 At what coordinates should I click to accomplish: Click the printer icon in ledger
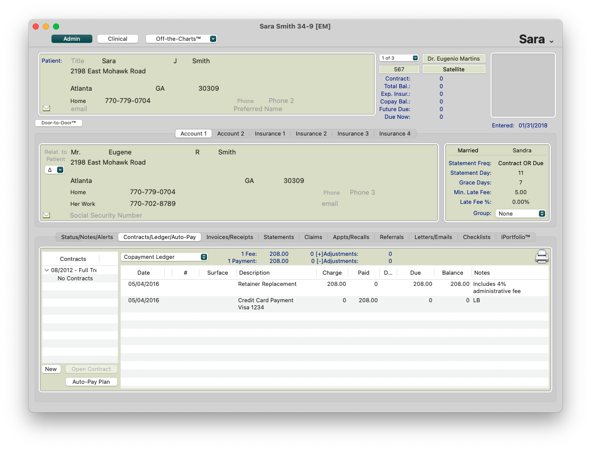click(x=542, y=257)
